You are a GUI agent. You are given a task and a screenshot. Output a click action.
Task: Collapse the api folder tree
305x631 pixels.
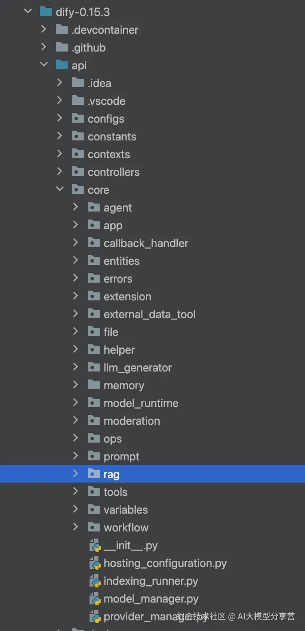point(44,65)
